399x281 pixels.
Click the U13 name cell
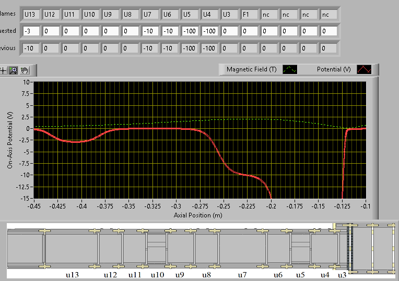(31, 15)
